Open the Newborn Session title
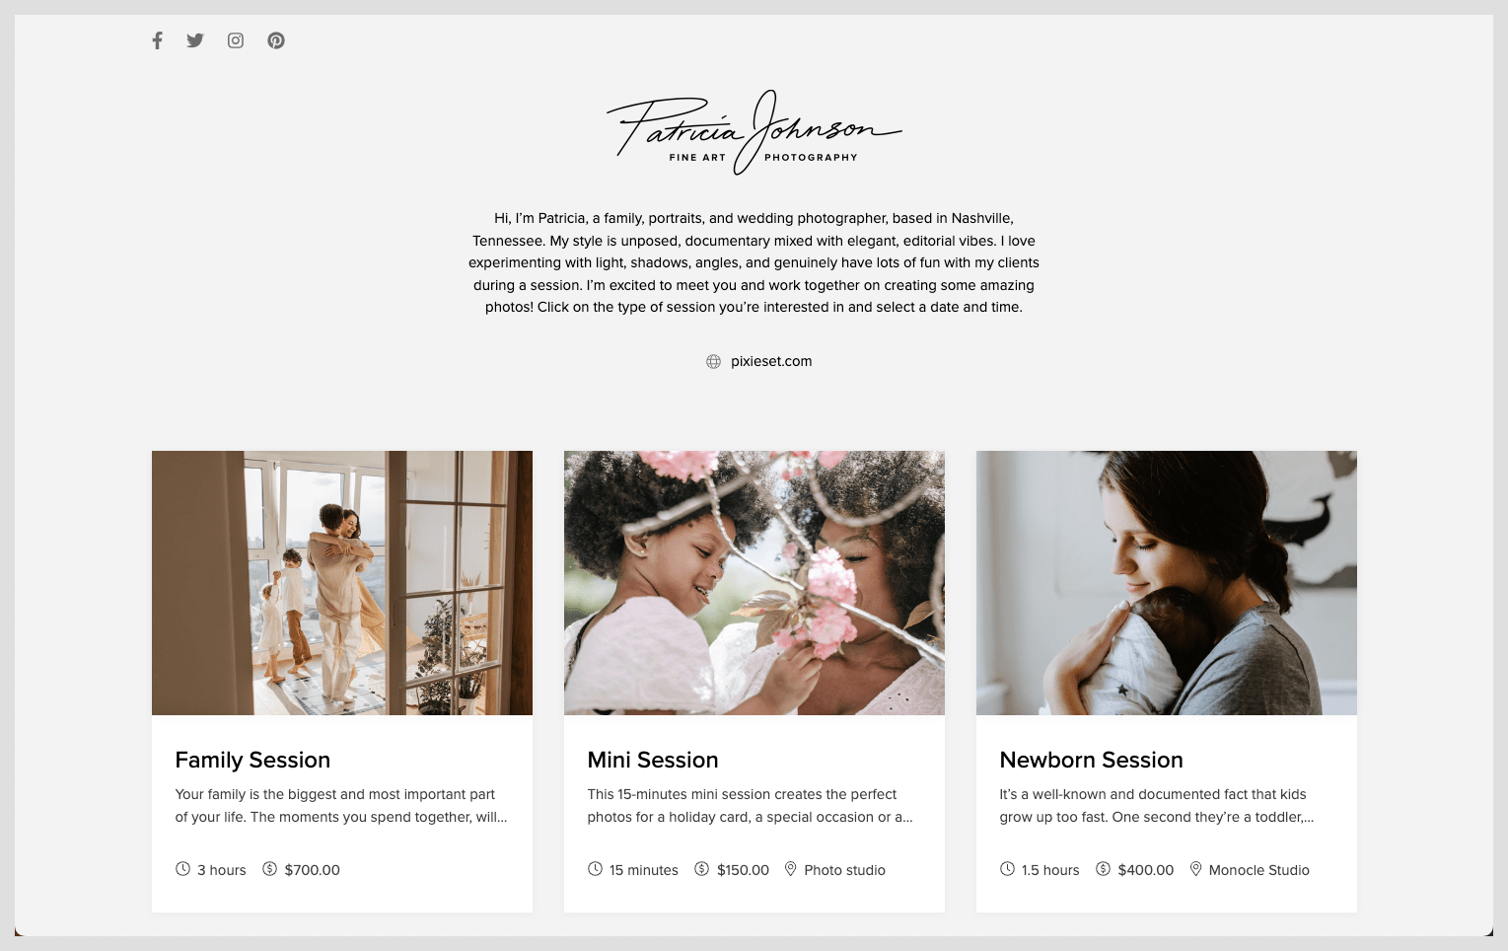The height and width of the screenshot is (951, 1508). point(1091,760)
